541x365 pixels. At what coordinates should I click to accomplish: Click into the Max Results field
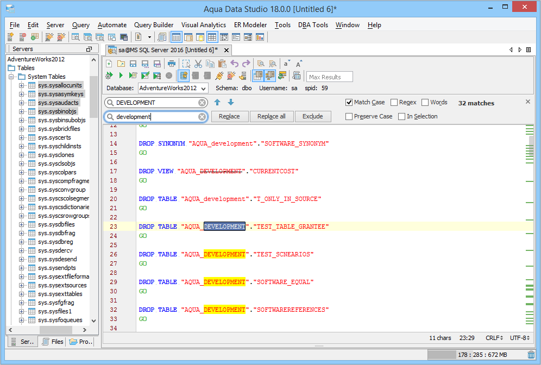click(330, 77)
